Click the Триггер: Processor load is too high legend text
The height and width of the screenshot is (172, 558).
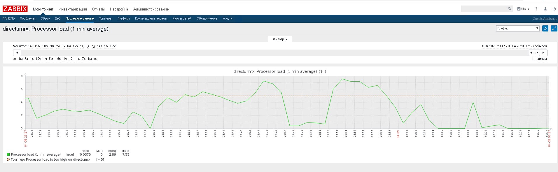pos(50,159)
